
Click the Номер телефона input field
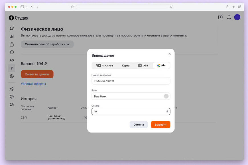pos(131,81)
